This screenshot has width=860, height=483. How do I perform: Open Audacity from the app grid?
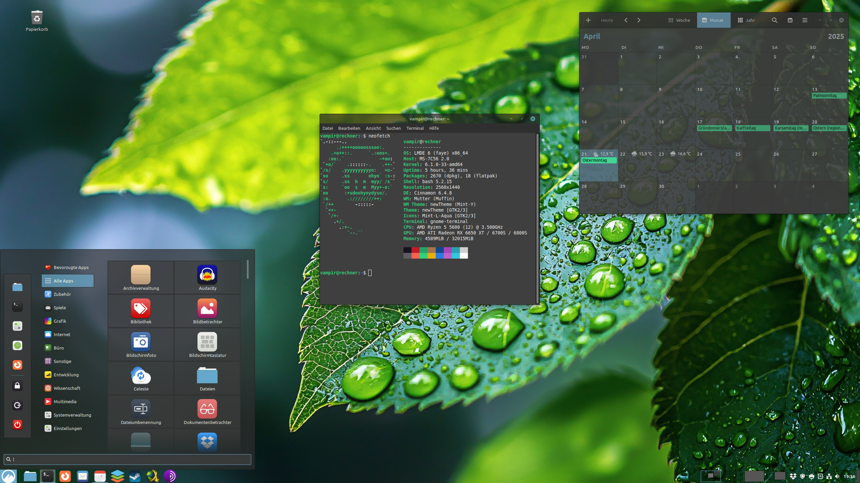207,277
